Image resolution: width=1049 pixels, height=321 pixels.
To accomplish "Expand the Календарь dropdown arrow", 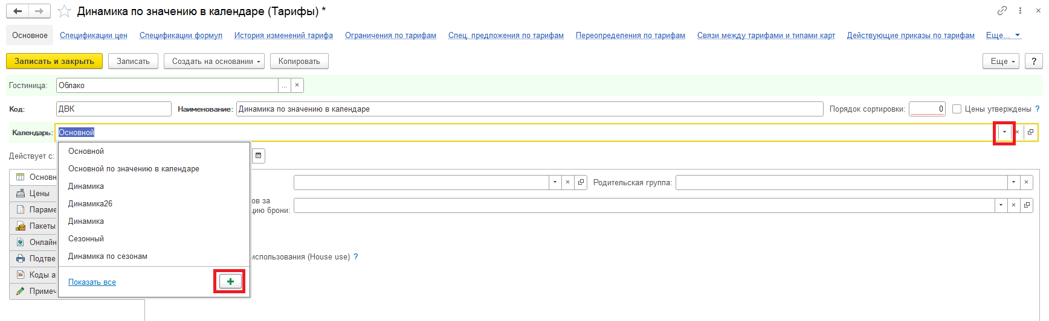I will (1004, 132).
